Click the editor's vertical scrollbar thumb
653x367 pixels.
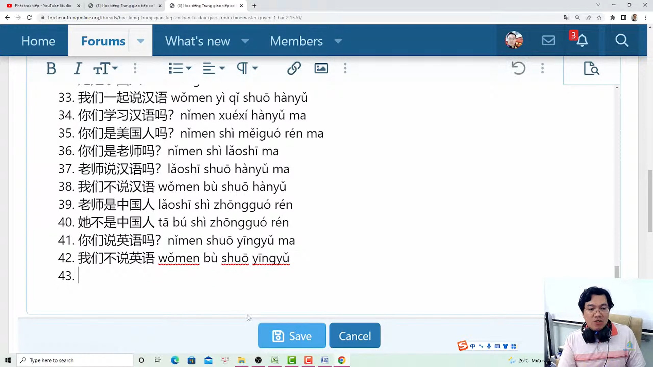[617, 272]
